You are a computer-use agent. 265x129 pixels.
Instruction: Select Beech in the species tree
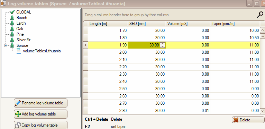[x=22, y=18]
